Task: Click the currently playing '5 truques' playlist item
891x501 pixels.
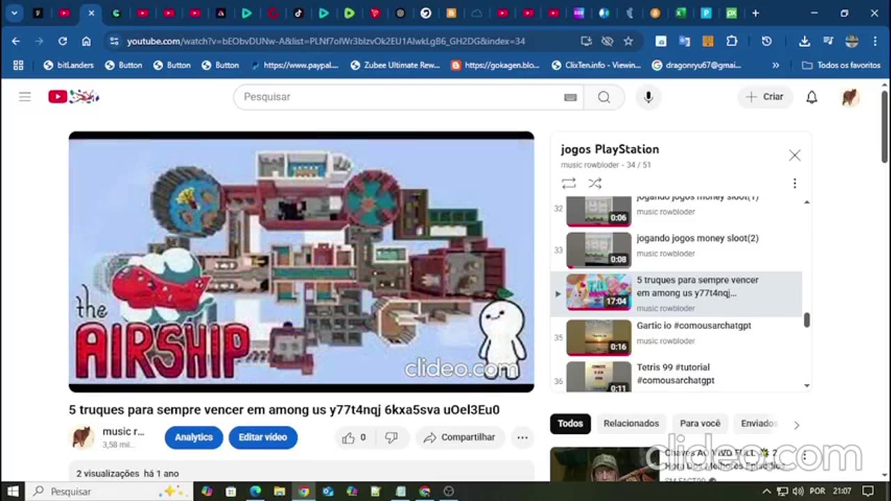Action: click(677, 294)
